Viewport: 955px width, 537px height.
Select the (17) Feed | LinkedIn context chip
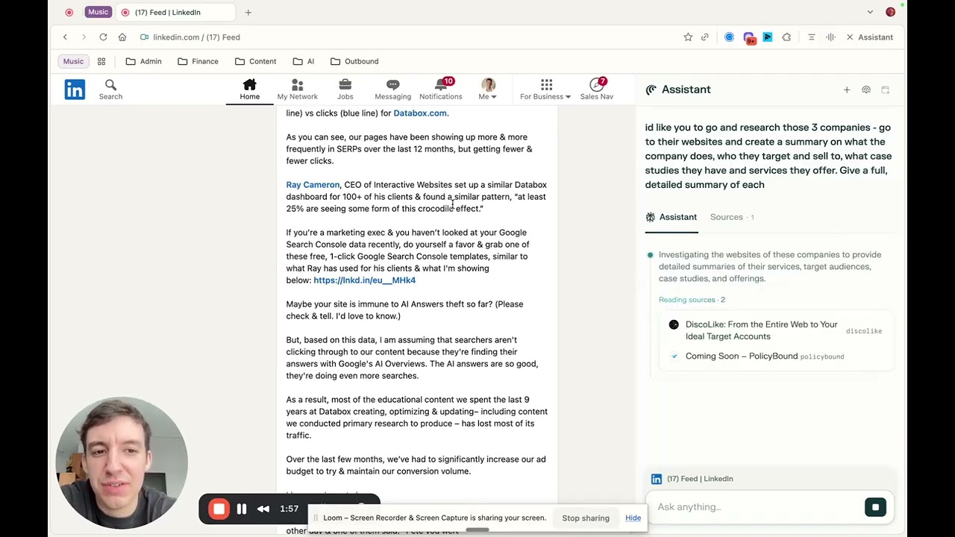(692, 479)
